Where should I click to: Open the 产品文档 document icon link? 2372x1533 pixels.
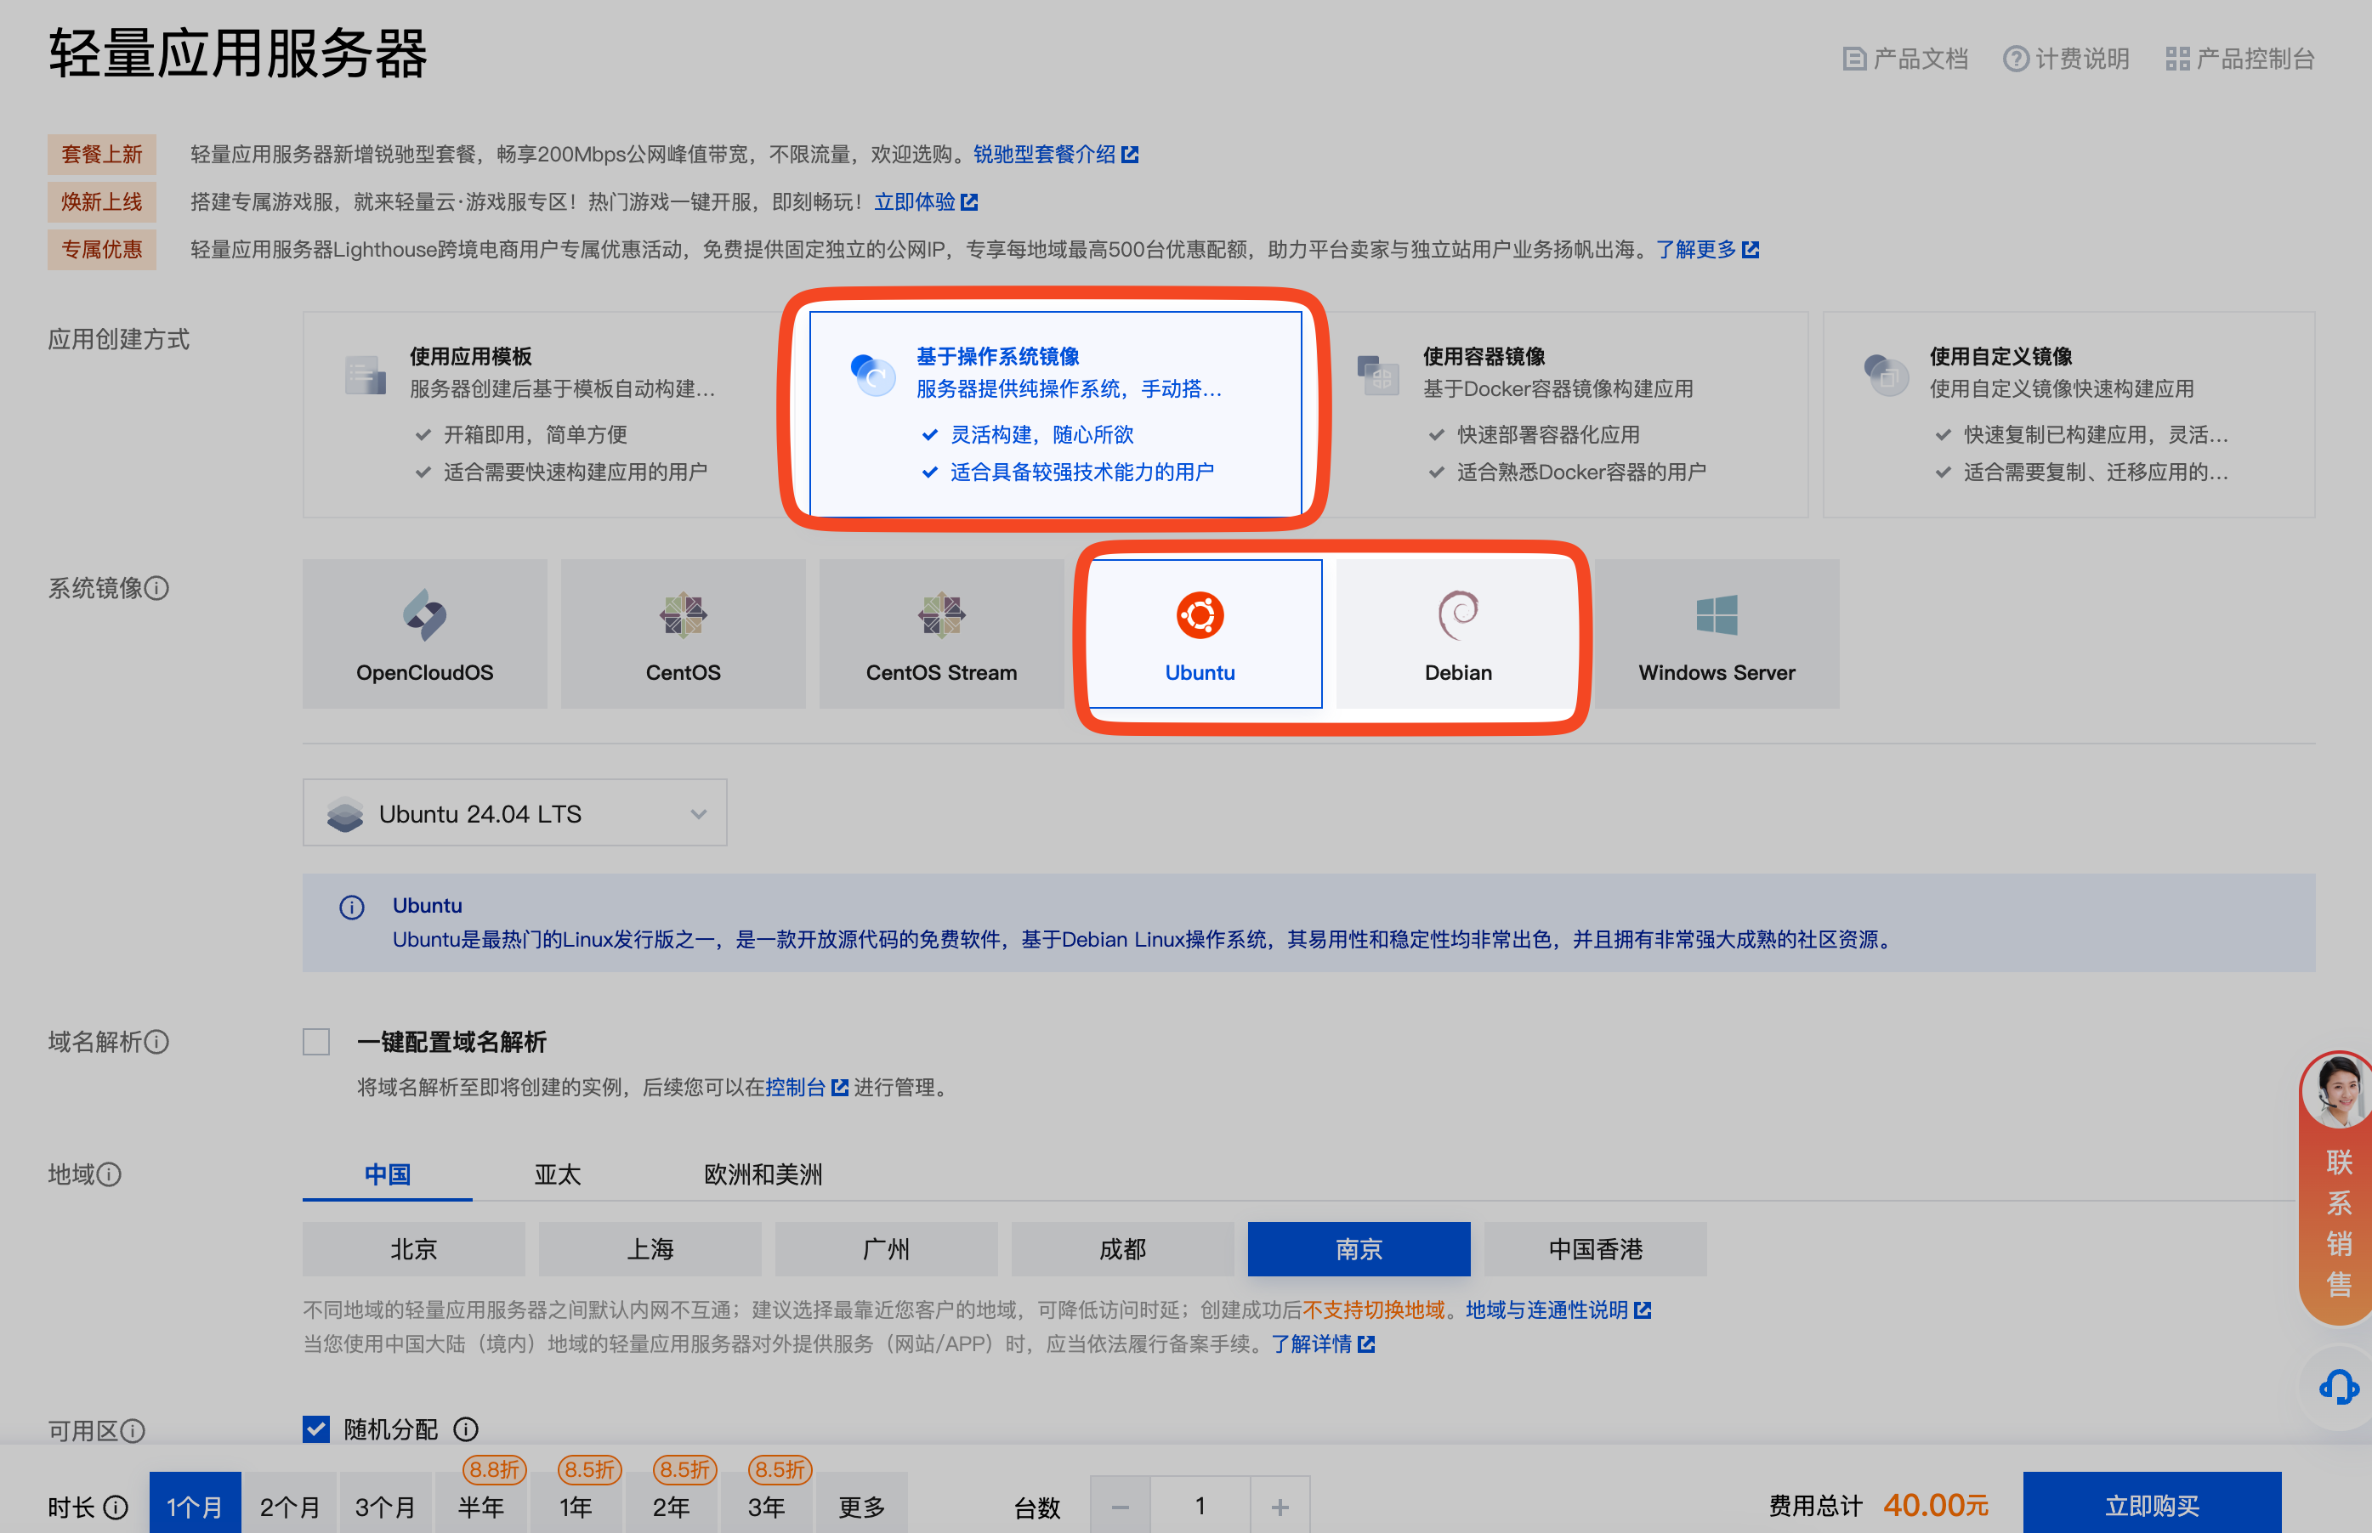(1853, 59)
